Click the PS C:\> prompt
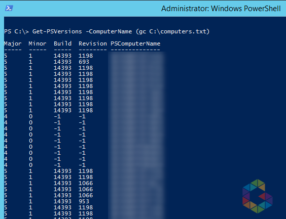The image size is (286, 219). [x=16, y=31]
